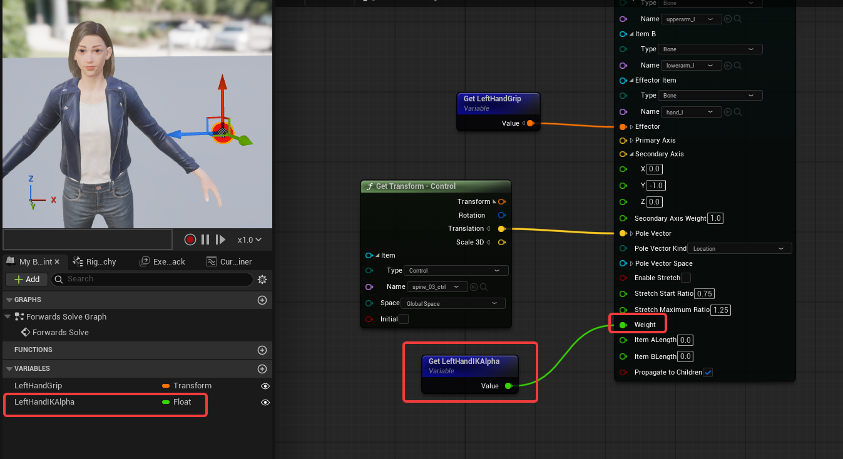Image resolution: width=843 pixels, height=459 pixels.
Task: Switch to the Rig Hierarchy tab
Action: click(x=96, y=262)
